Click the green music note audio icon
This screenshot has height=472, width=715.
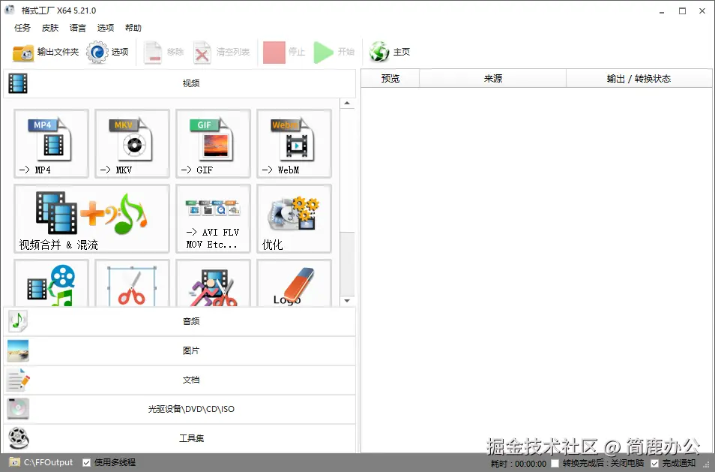coord(18,321)
